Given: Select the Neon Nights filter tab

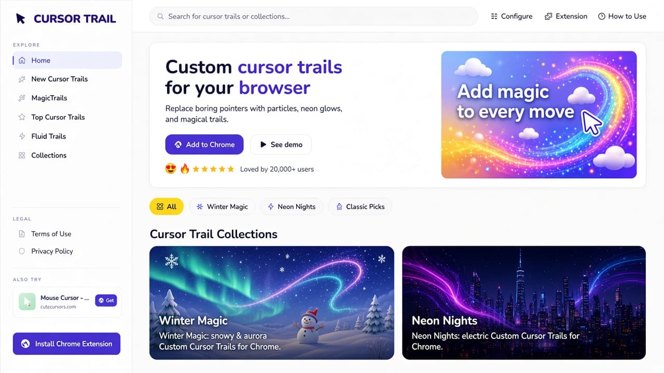Looking at the screenshot, I should coord(292,207).
